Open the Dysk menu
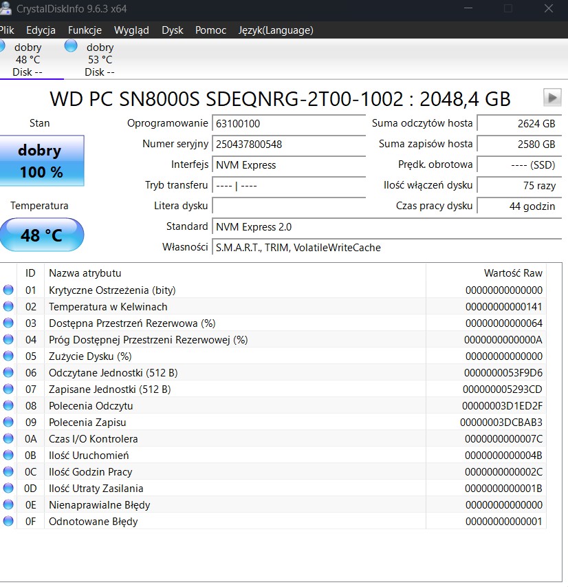568x587 pixels. point(173,30)
